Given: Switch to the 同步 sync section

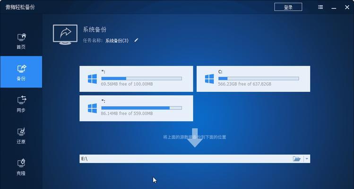Looking at the screenshot, I should (21, 104).
